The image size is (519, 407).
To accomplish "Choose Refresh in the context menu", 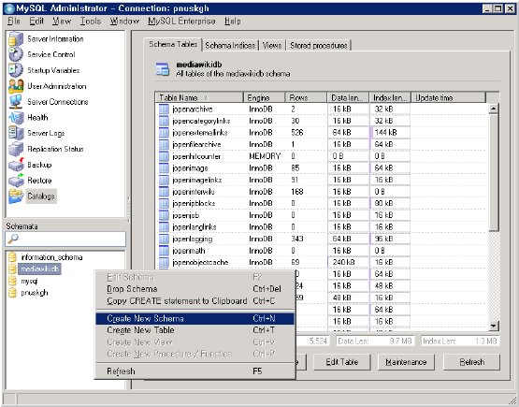I will coord(195,371).
